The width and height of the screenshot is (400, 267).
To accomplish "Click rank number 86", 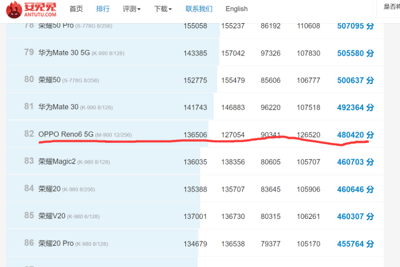I will coord(29,243).
